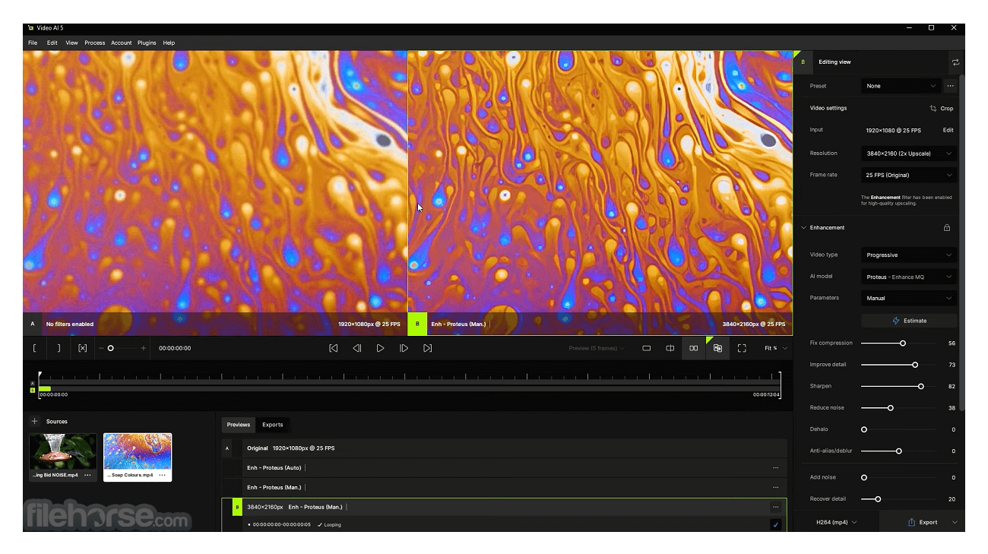Select the A marker on the Original preview row
Viewport: 988px width, 554px height.
(x=226, y=448)
